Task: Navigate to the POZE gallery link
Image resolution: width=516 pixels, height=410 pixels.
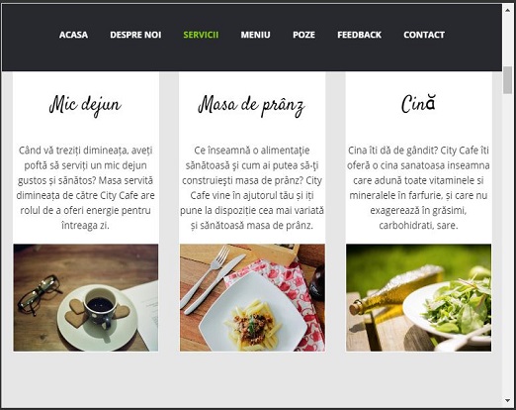Action: 303,35
